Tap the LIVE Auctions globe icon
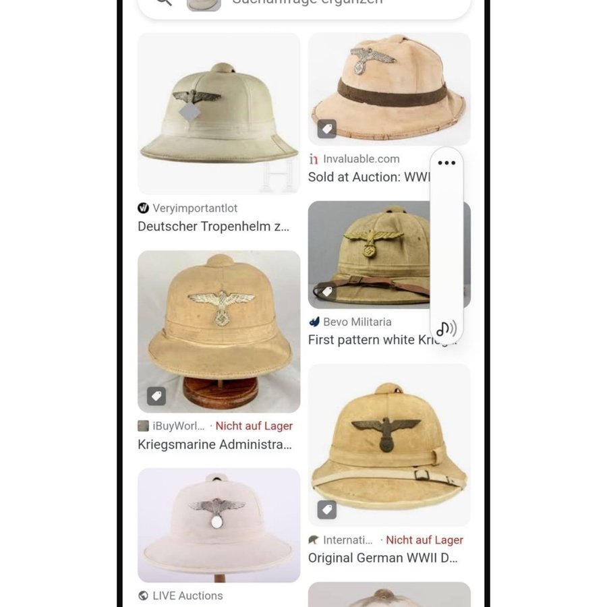Screen dimensions: 607x607 pyautogui.click(x=143, y=596)
